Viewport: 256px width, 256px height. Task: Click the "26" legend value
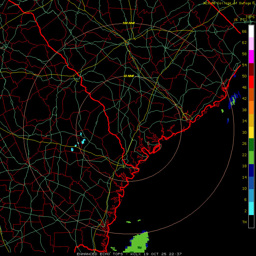[x=244, y=144]
